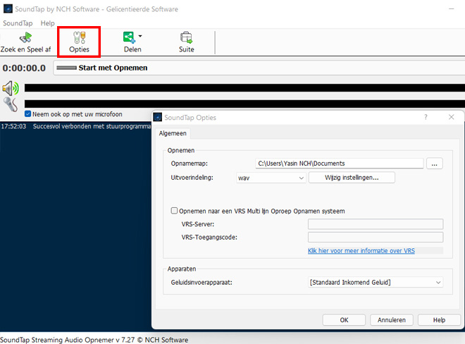The height and width of the screenshot is (344, 465).
Task: Click the microphone level icon
Action: tap(11, 104)
